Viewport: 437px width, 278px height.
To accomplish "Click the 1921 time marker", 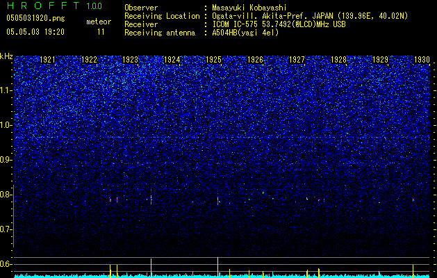I will 48,60.
